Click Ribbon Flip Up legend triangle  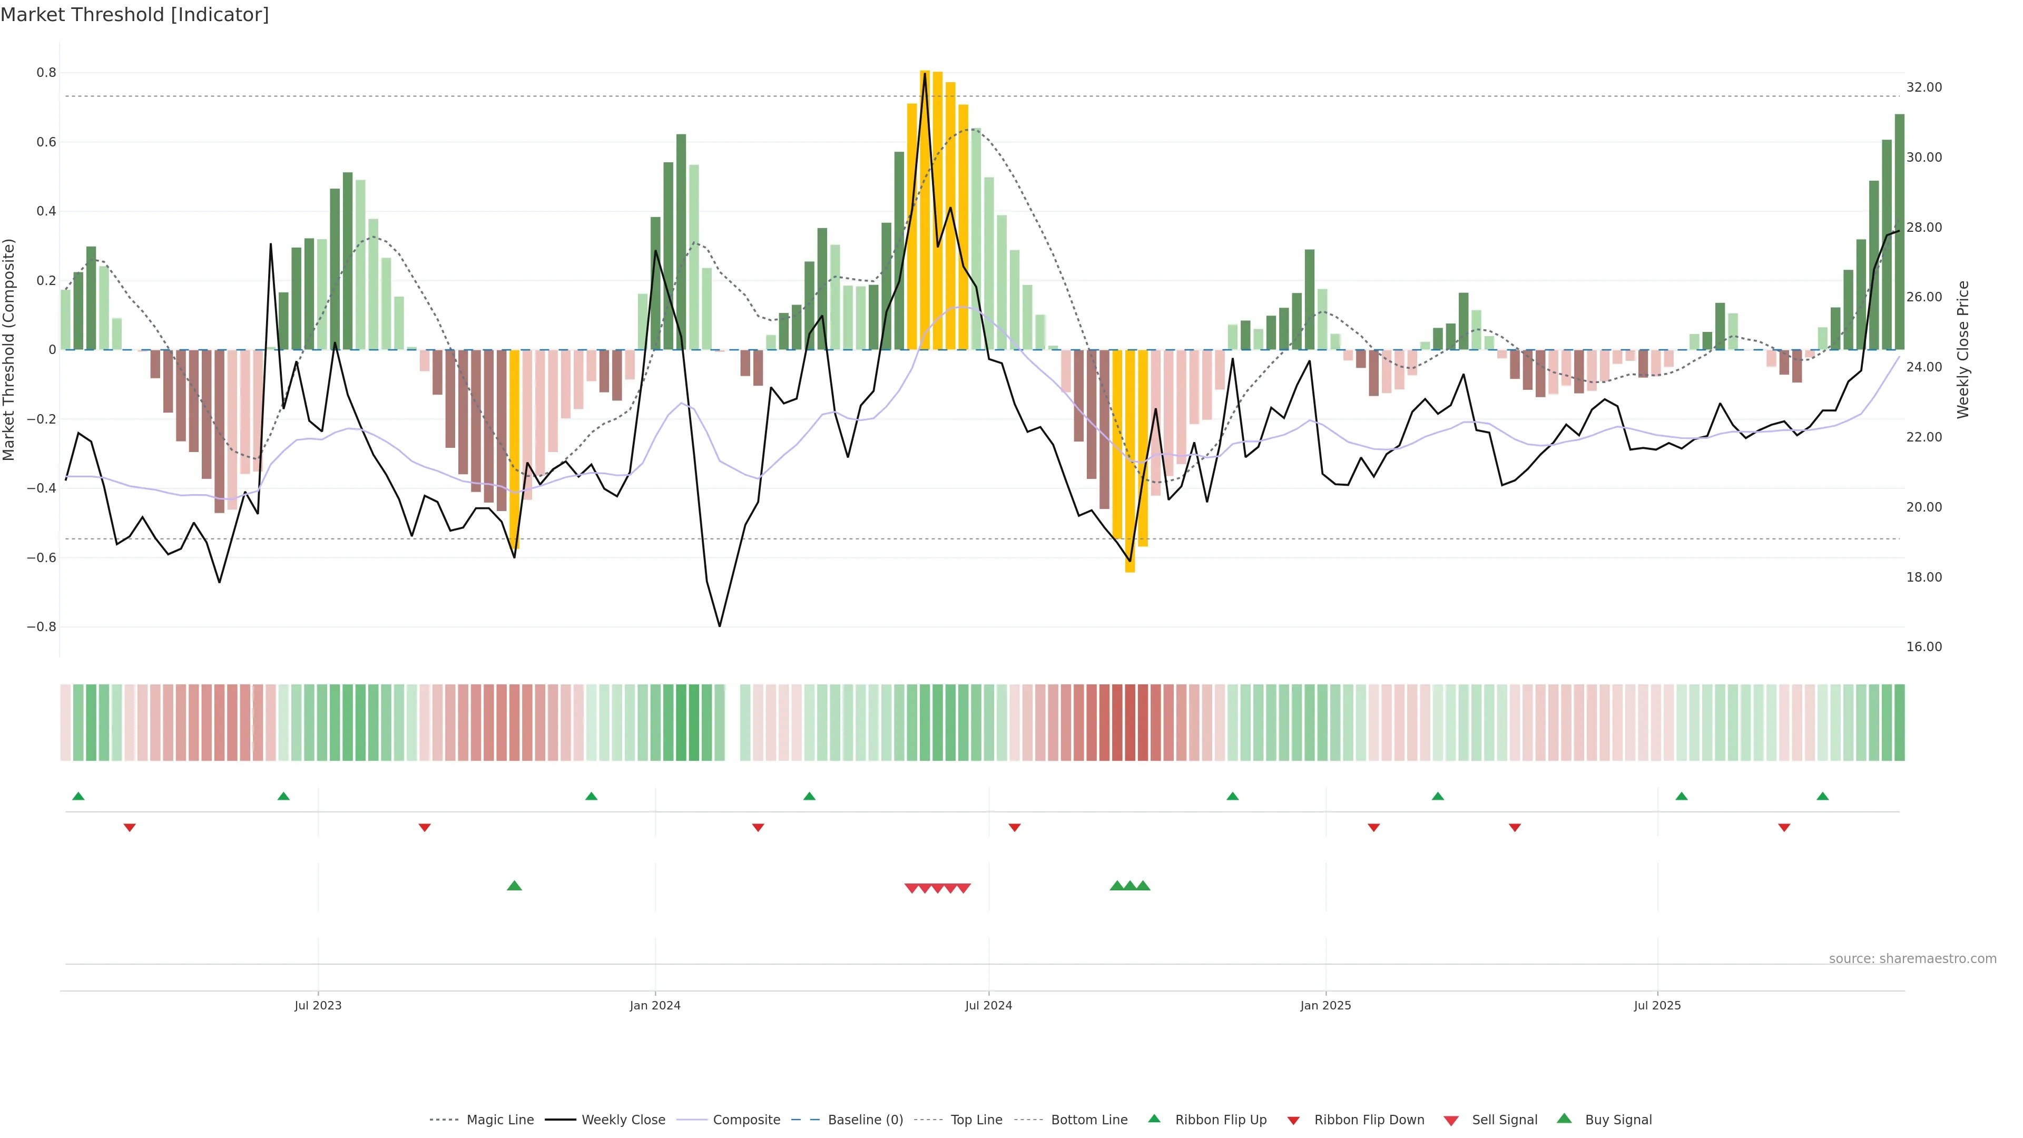1154,1119
